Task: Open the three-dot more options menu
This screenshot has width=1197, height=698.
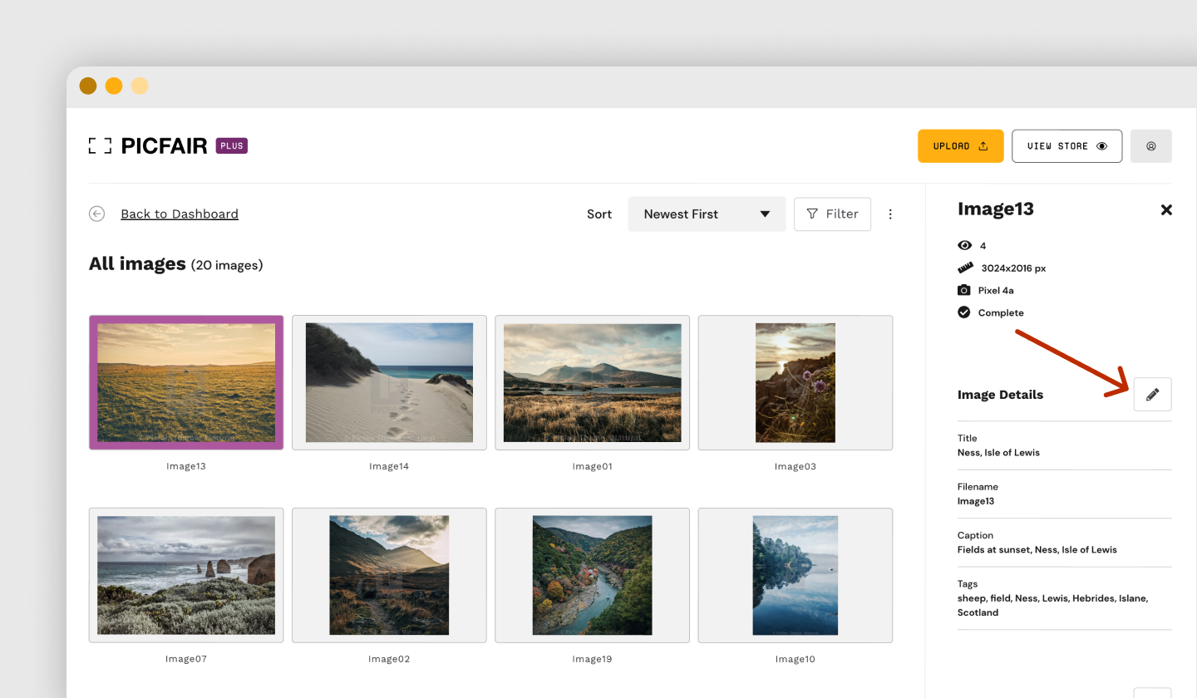Action: [890, 214]
